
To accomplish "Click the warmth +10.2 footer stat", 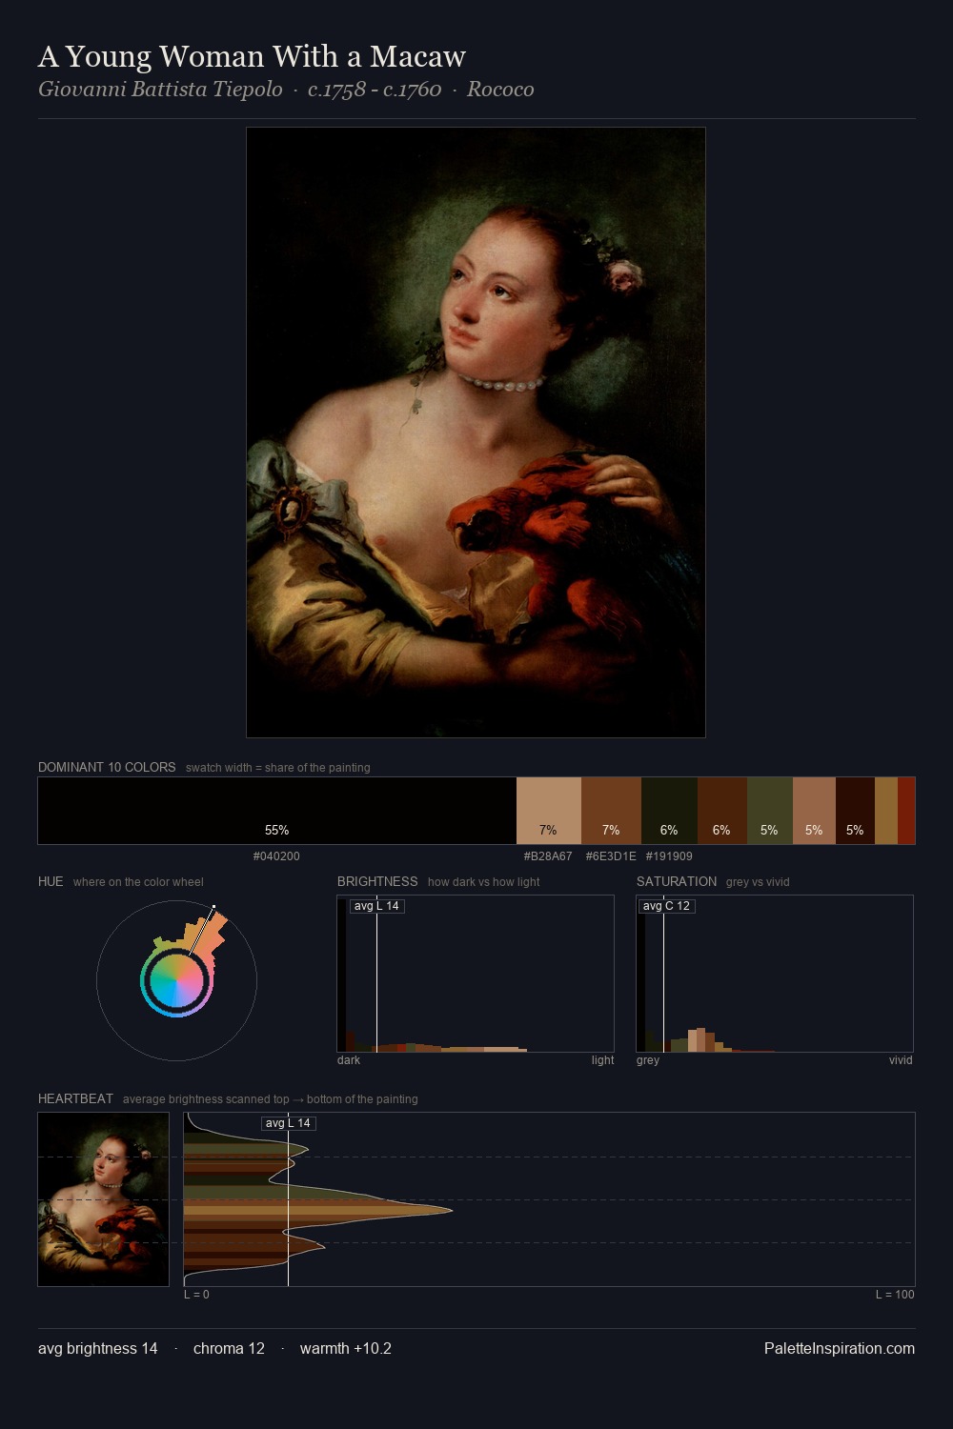I will 346,1349.
